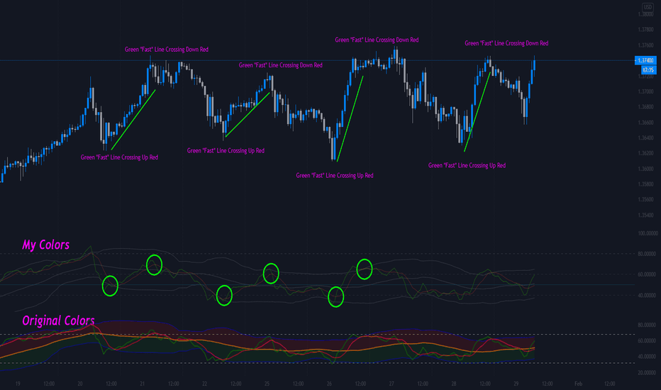Click date 21 on the time axis
This screenshot has height=390, width=661.
142,384
